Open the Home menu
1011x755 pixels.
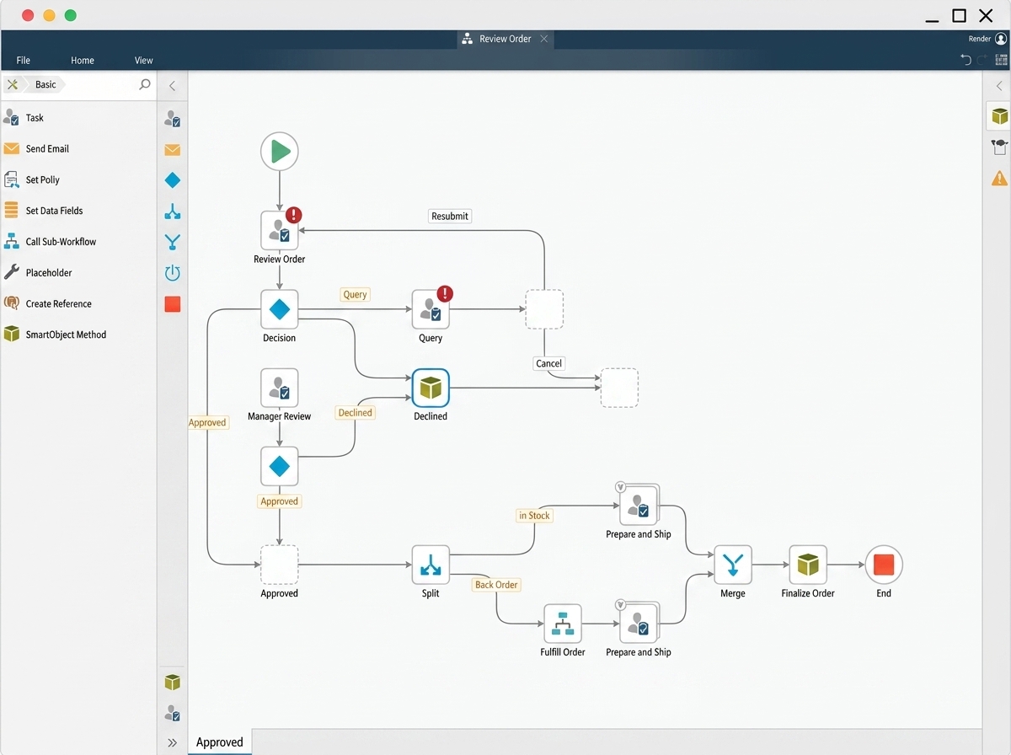[83, 60]
